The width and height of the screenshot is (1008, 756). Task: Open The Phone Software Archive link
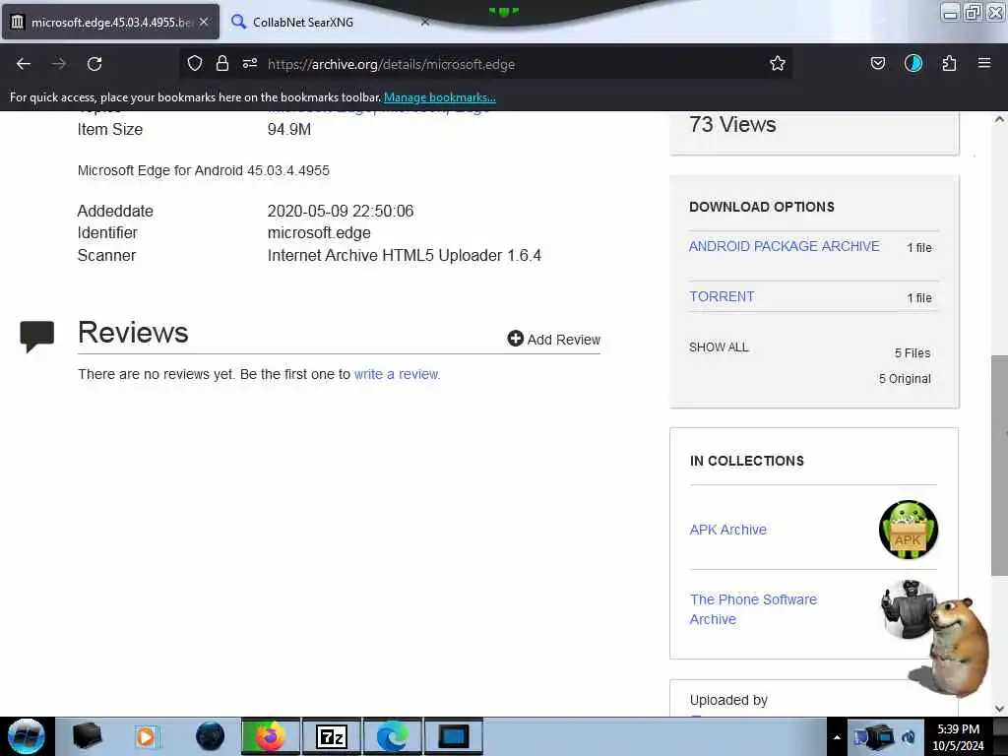[753, 608]
